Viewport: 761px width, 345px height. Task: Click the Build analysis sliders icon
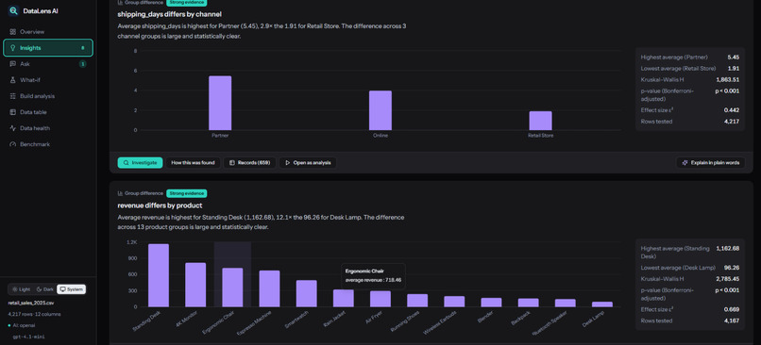click(13, 96)
